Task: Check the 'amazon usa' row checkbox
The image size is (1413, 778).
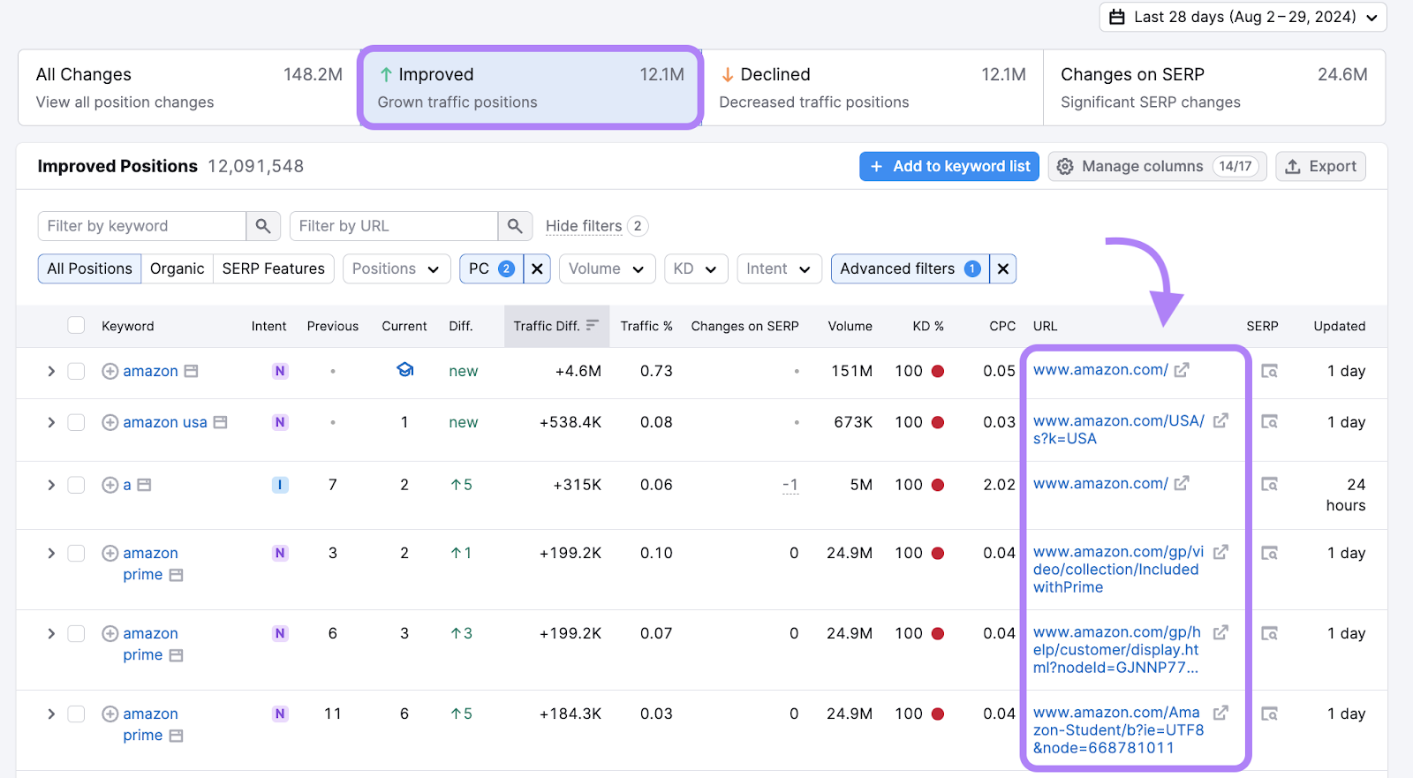Action: [x=77, y=423]
